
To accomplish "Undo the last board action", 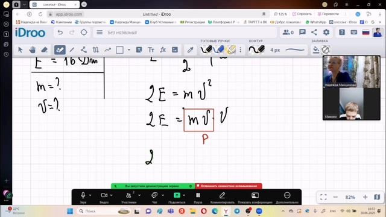I will pyautogui.click(x=60, y=33).
